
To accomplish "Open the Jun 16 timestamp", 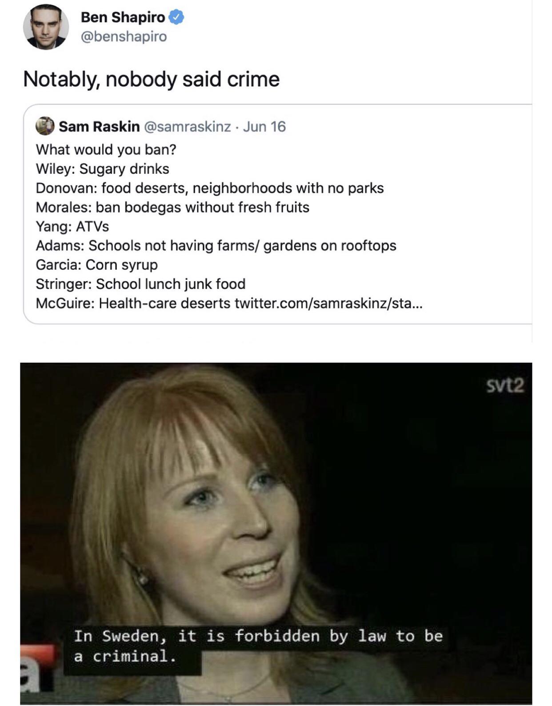I will click(x=264, y=127).
